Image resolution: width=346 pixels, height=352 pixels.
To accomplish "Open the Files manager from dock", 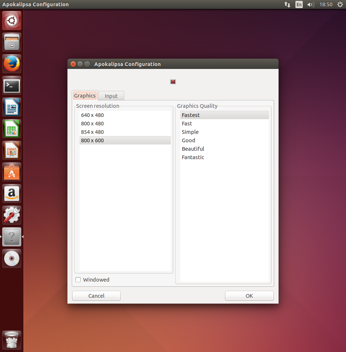I will [12, 42].
